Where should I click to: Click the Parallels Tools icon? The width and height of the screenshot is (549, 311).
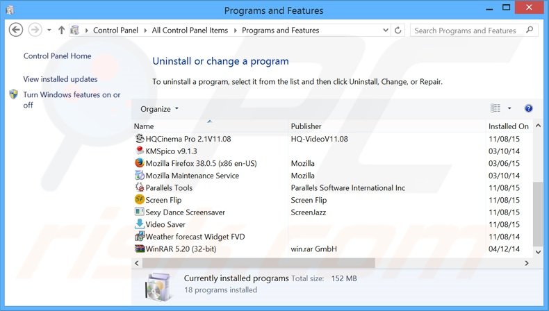point(140,187)
